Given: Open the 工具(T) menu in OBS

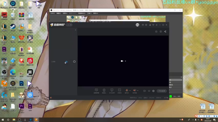Looking at the screenshot, I should [x=89, y=13].
